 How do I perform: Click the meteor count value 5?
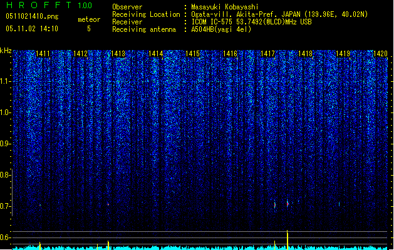89,29
